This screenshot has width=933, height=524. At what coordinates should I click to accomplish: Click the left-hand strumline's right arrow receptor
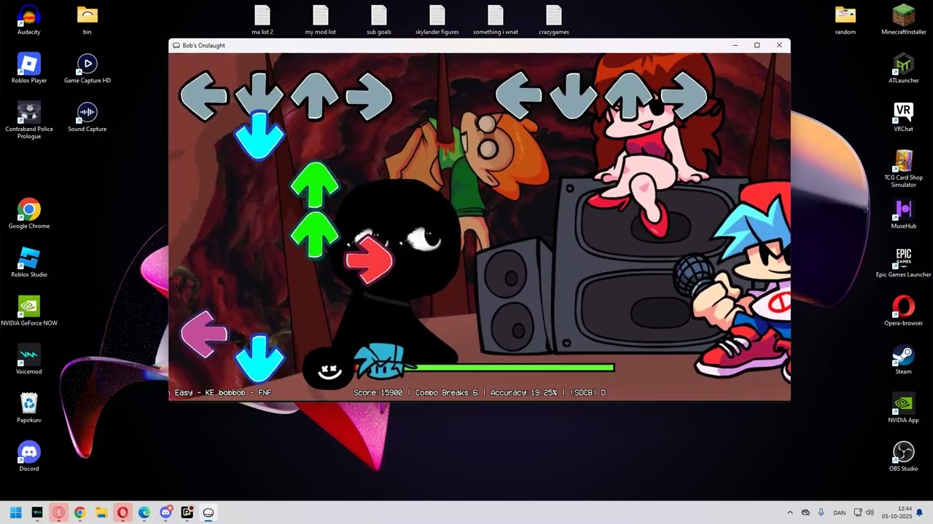pyautogui.click(x=369, y=96)
